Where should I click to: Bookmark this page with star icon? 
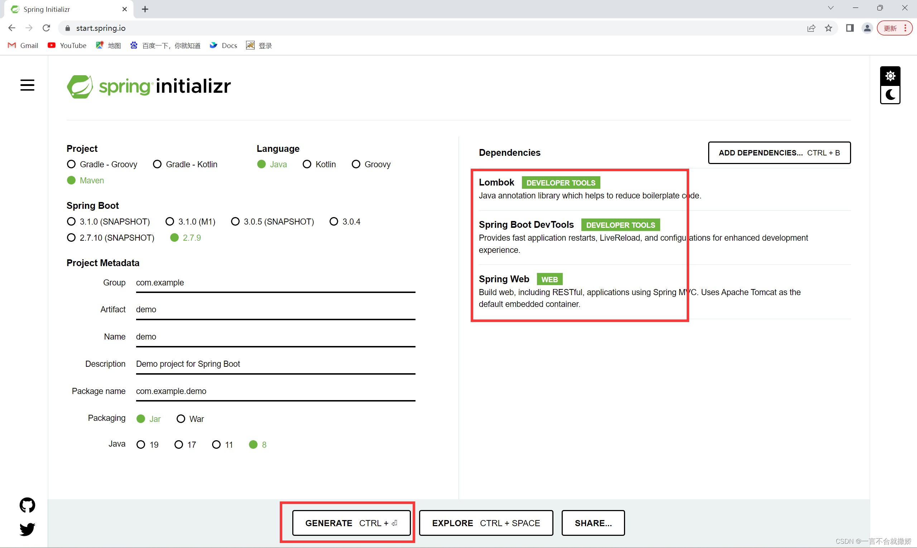[829, 28]
